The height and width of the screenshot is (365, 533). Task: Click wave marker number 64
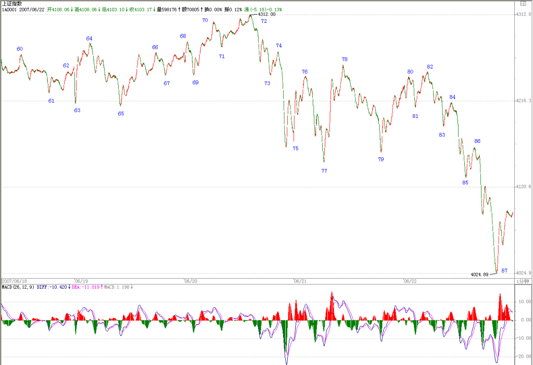click(89, 38)
